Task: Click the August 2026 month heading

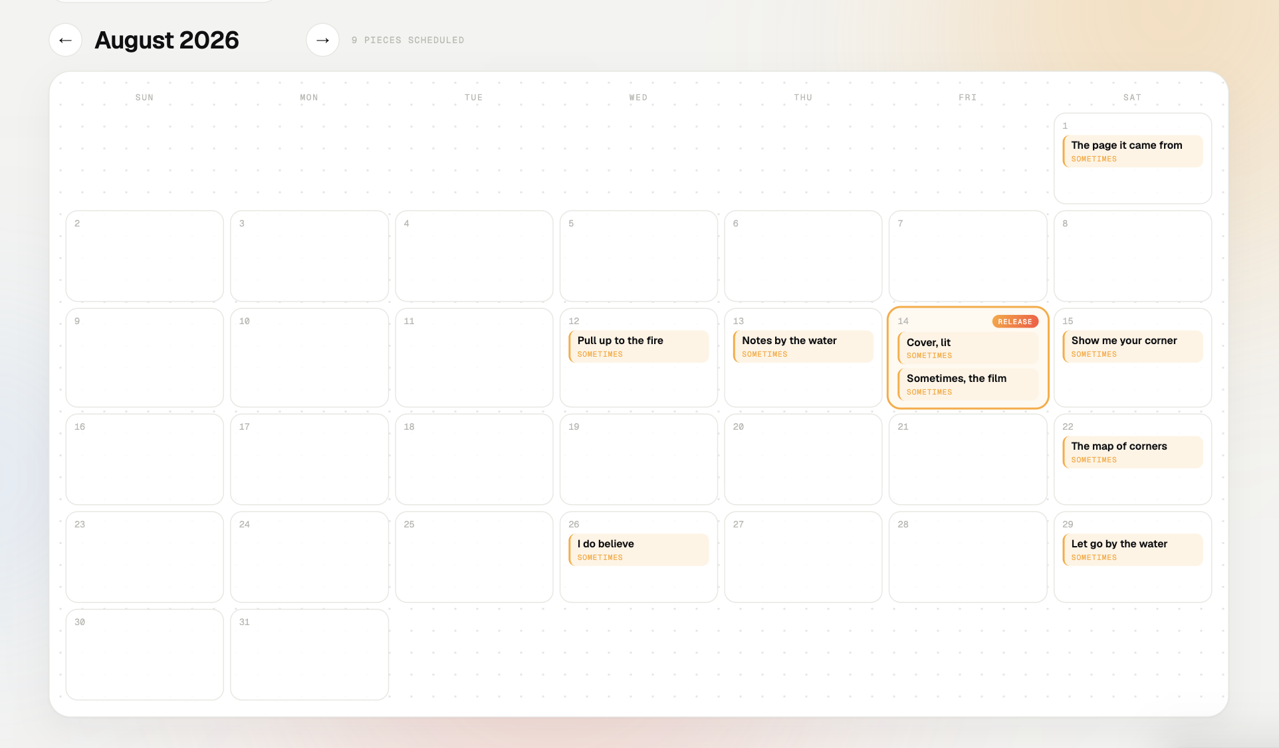Action: (x=167, y=40)
